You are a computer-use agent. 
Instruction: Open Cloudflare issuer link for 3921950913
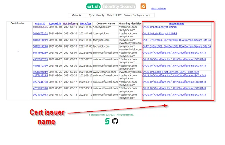pos(174,95)
